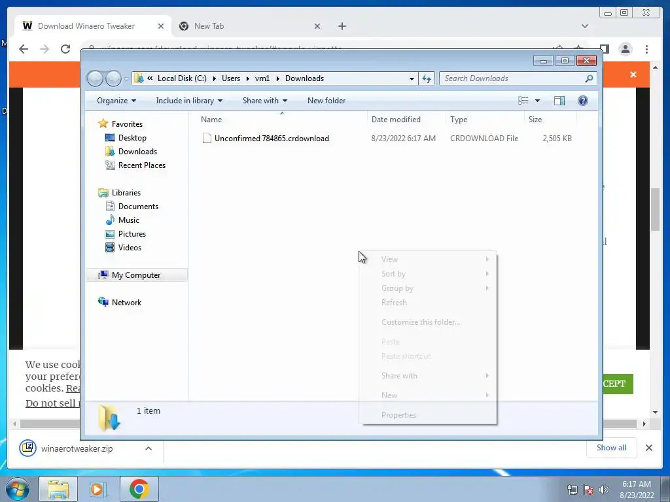Open Chrome side panel icon

point(604,49)
